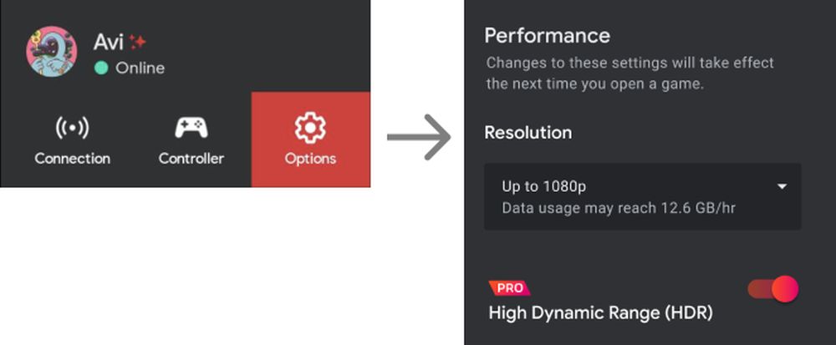Click the "Performance" heading
This screenshot has width=836, height=345.
click(x=547, y=36)
